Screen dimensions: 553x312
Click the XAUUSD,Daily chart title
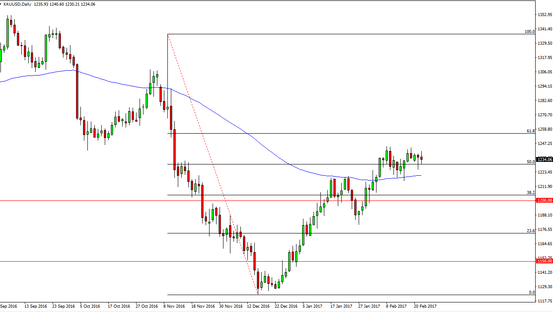click(17, 4)
